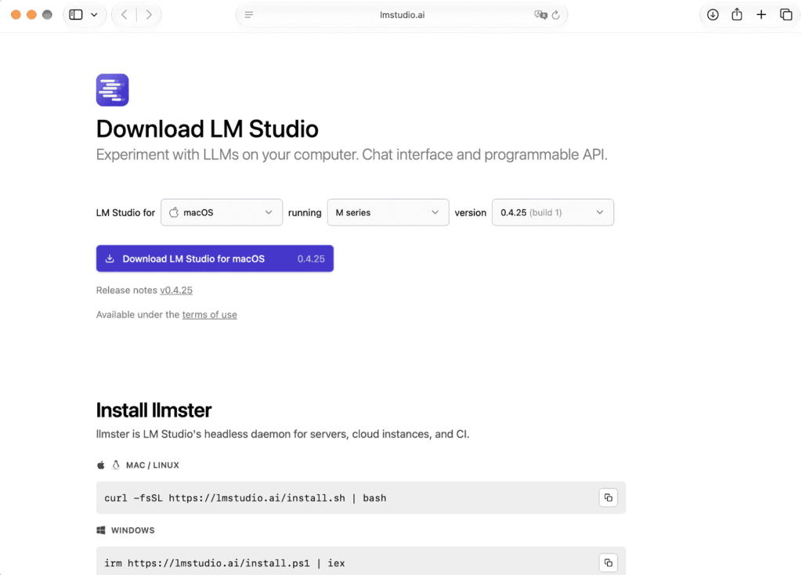Open the terms of use link
This screenshot has width=802, height=575.
pyautogui.click(x=209, y=315)
